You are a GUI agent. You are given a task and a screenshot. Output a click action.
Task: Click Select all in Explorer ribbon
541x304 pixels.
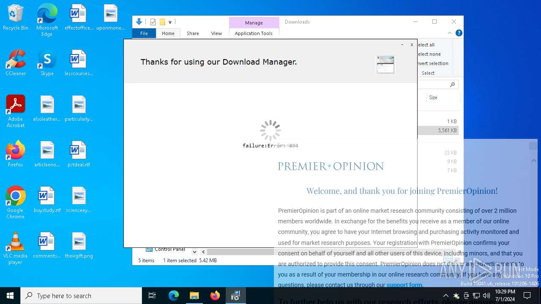(x=426, y=45)
